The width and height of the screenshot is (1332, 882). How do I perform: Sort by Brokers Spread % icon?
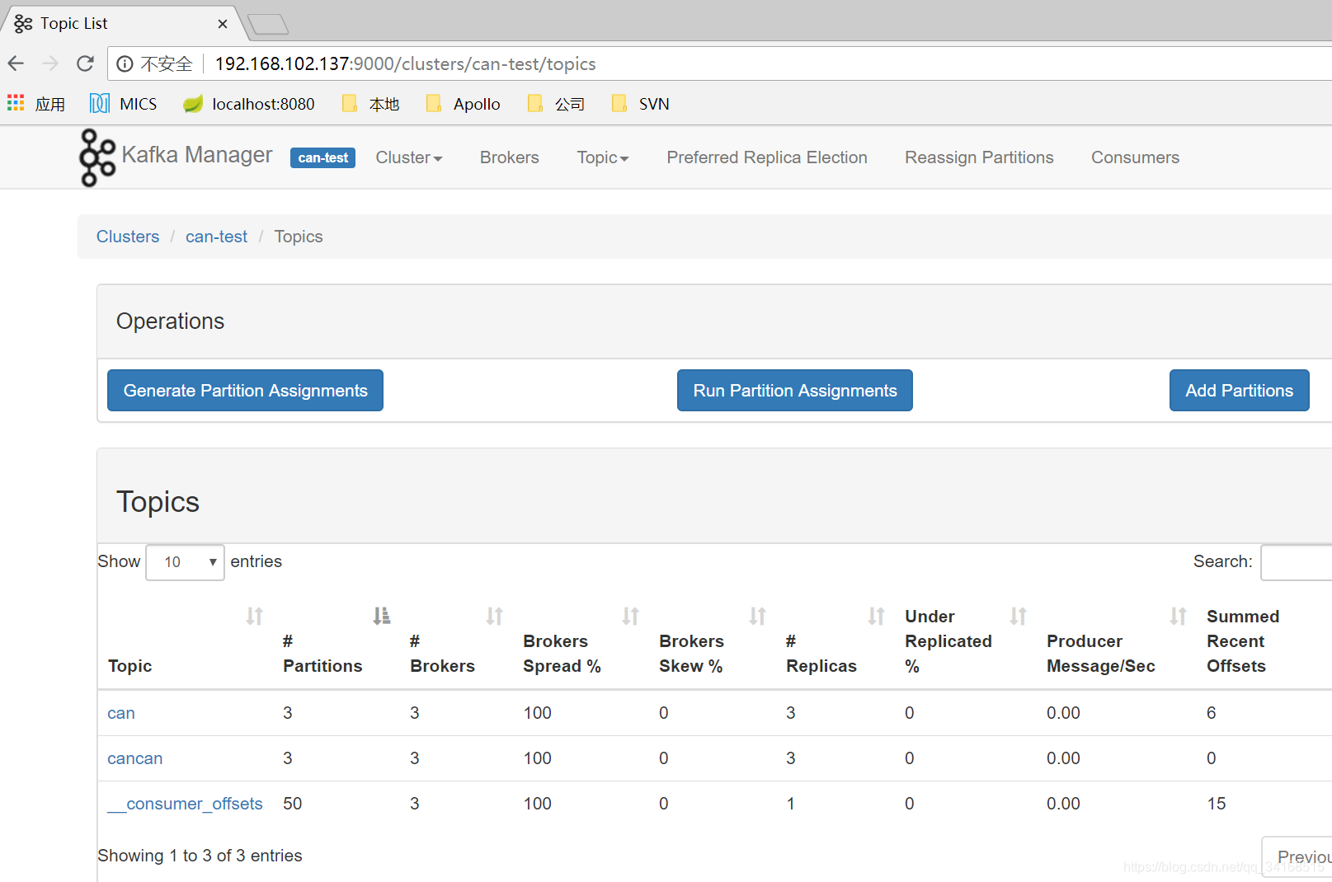click(x=631, y=616)
